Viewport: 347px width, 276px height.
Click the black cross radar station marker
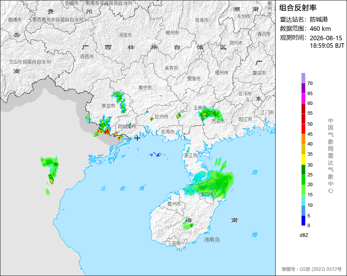pyautogui.click(x=137, y=138)
